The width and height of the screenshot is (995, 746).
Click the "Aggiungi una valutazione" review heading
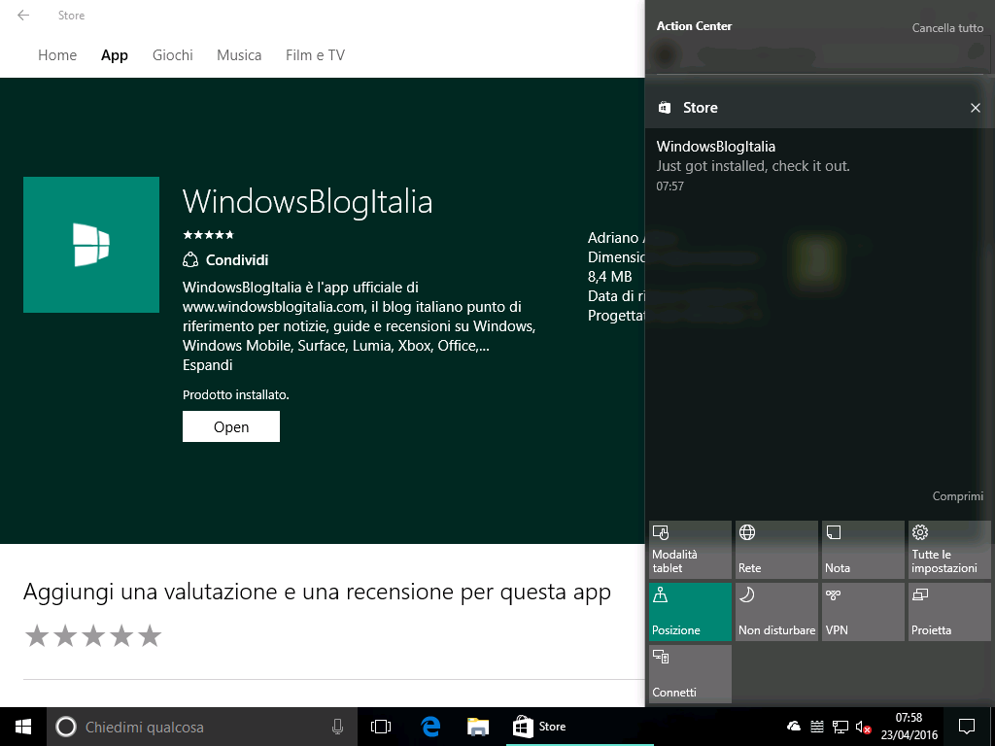pos(318,592)
